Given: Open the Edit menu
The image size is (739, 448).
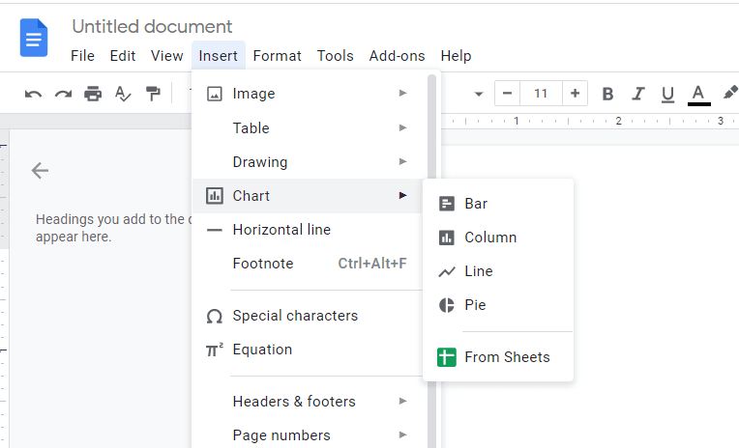Looking at the screenshot, I should pyautogui.click(x=123, y=56).
